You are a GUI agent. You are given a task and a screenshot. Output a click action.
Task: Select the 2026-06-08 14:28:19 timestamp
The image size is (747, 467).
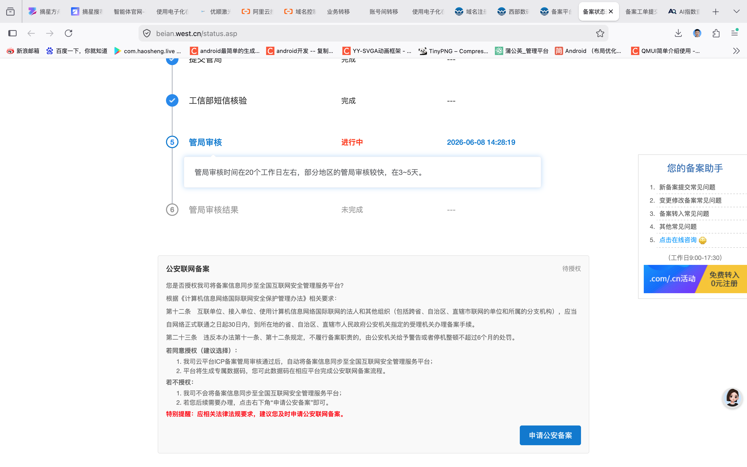(481, 142)
